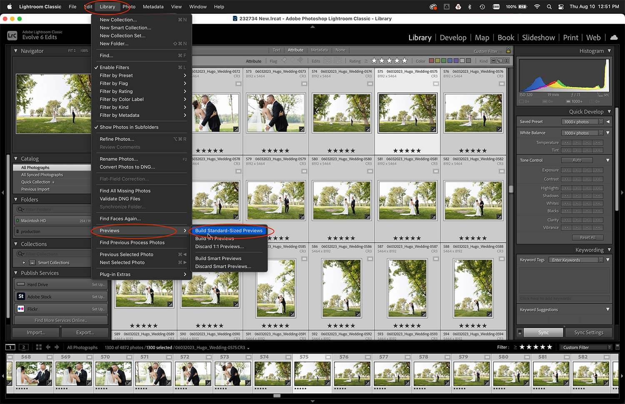Collapse the Catalog panel

pyautogui.click(x=16, y=159)
